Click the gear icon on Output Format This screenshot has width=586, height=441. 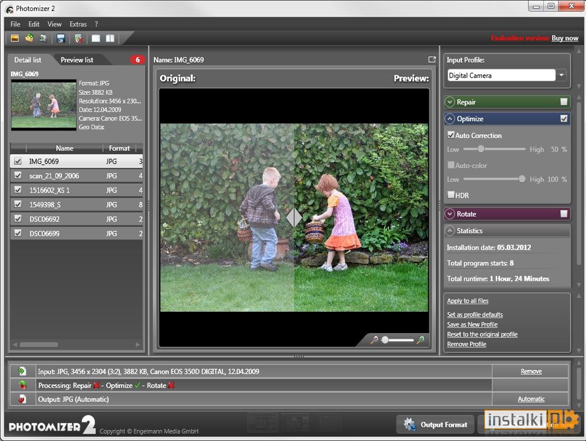(x=409, y=424)
